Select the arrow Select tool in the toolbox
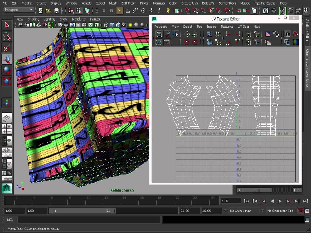Screen dimensions: 311x233 (x=6, y=25)
